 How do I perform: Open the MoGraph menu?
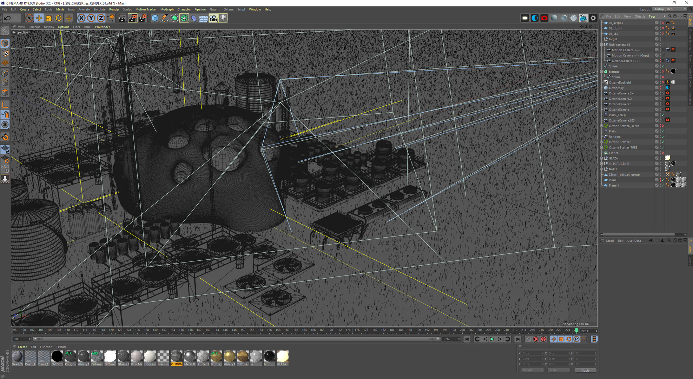pyautogui.click(x=167, y=9)
